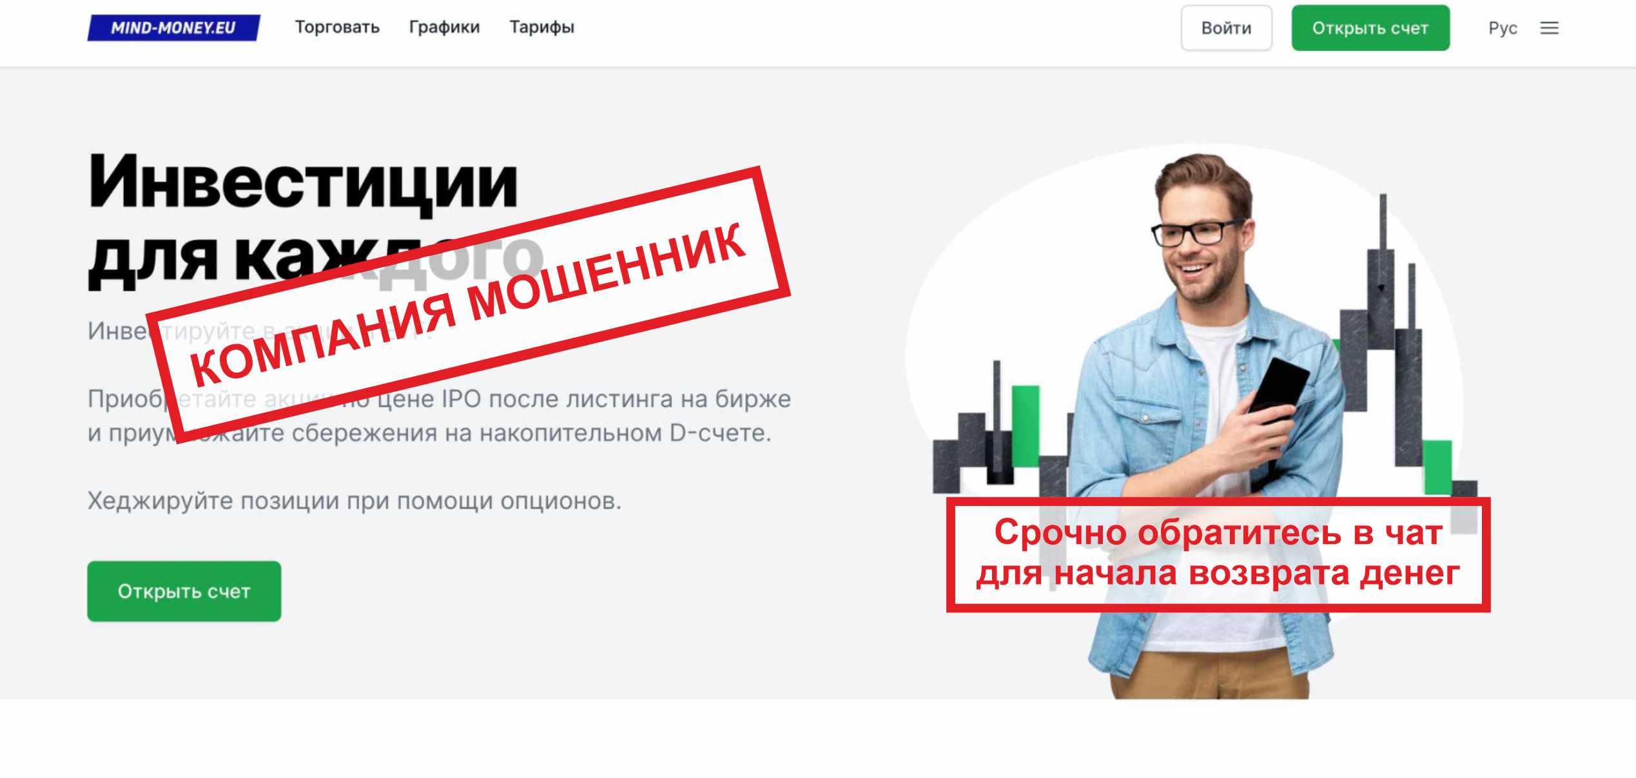
Task: Open the hamburger menu icon
Action: [1549, 28]
